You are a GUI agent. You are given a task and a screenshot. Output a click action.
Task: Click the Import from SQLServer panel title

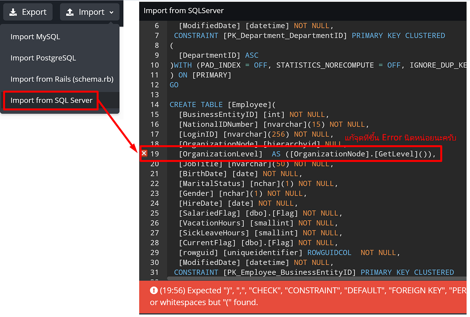click(x=184, y=11)
